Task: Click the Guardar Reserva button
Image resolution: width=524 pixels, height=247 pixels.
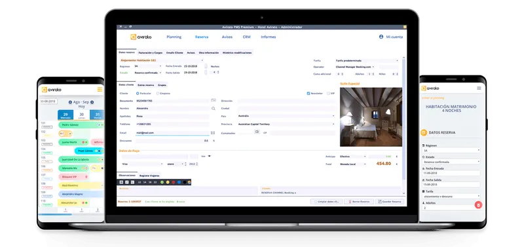Action: tap(390, 202)
